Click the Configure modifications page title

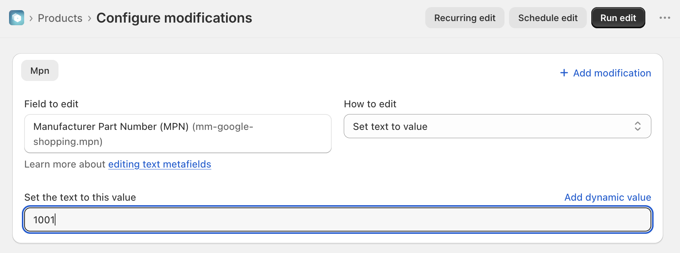coord(174,18)
